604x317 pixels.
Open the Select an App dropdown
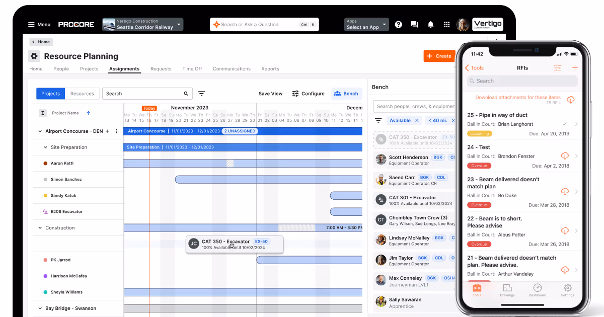click(366, 24)
